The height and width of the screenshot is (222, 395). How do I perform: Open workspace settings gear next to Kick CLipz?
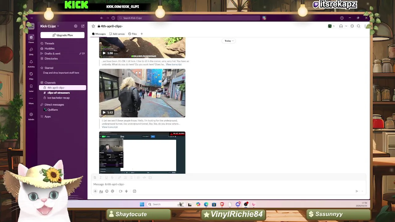(76, 26)
